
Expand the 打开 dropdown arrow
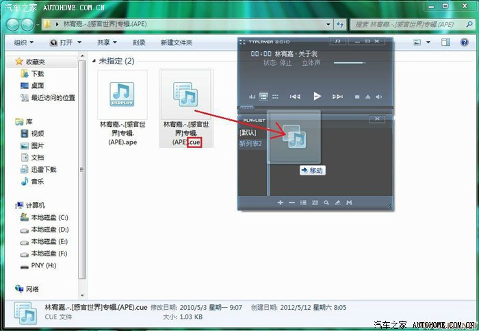(x=80, y=42)
